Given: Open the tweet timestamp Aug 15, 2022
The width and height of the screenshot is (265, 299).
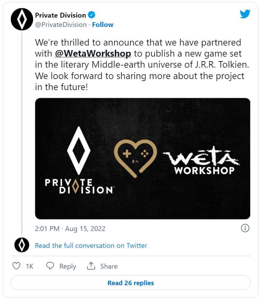Looking at the screenshot, I should [70, 229].
